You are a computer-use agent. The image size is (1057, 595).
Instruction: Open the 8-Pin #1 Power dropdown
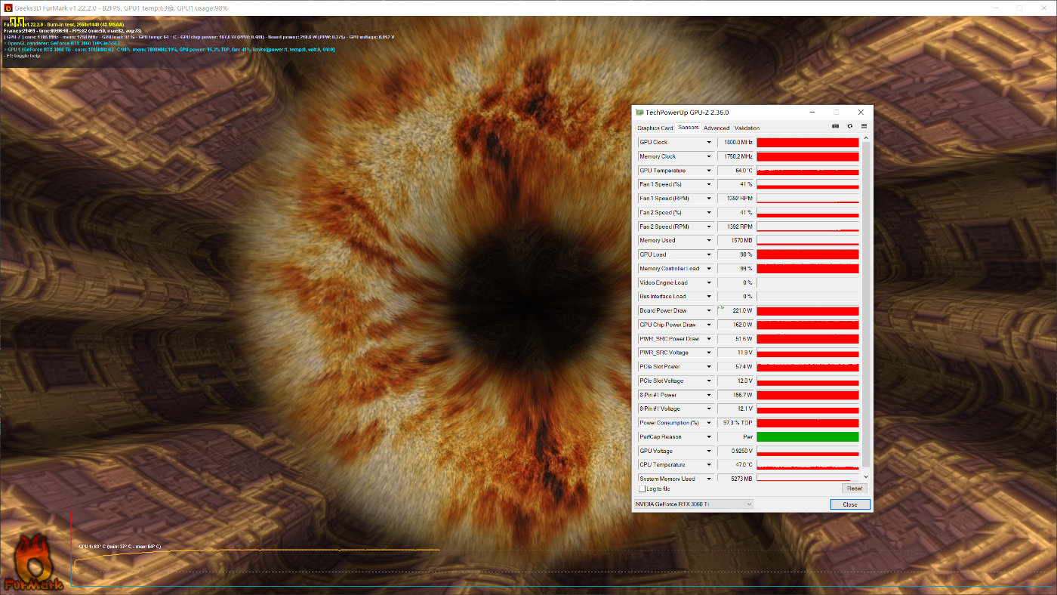click(x=709, y=395)
